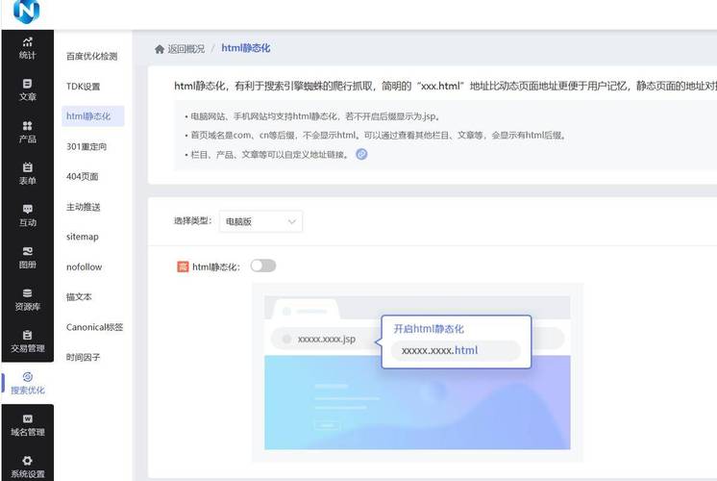This screenshot has width=717, height=481.
Task: Open 交易管理 transaction management icon
Action: (27, 335)
